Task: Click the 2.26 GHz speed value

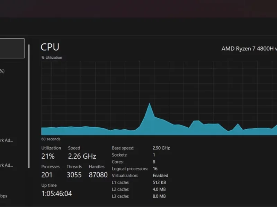Action: [82, 156]
